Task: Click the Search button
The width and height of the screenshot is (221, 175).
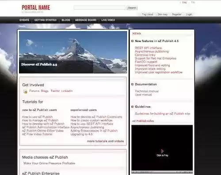Action: (132, 8)
